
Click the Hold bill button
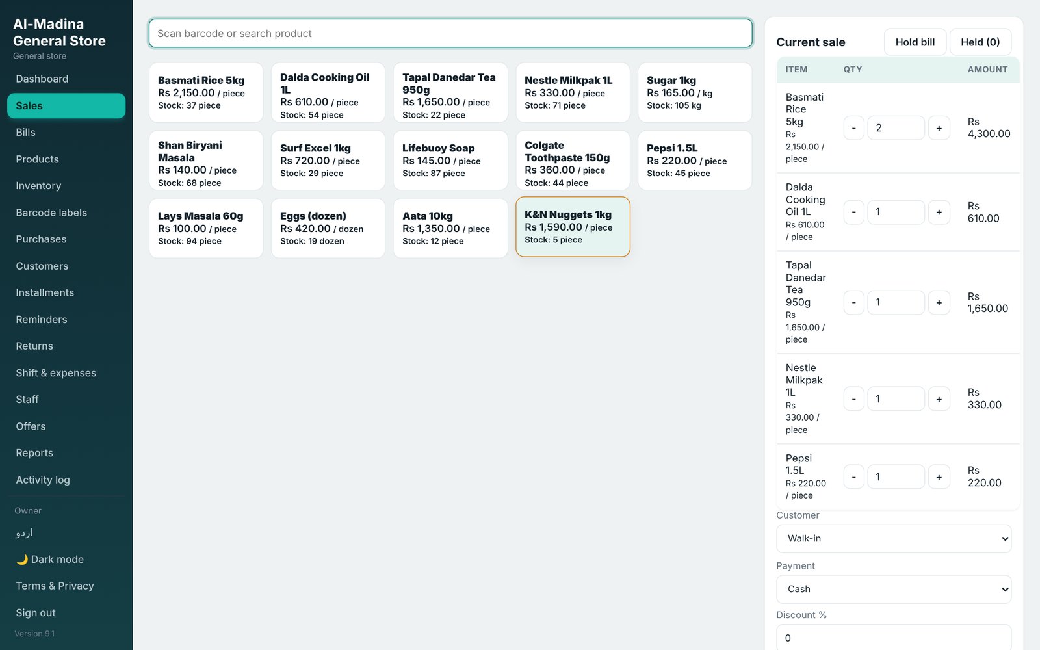915,42
